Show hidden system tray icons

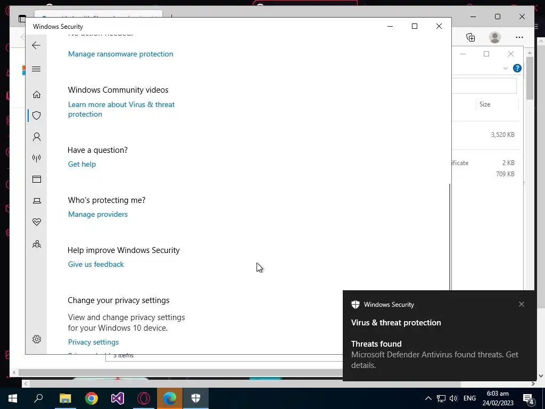(428, 398)
